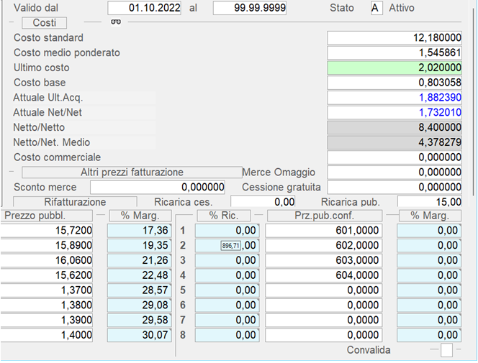This screenshot has height=363, width=478.
Task: Click the Merce Omaggio value field
Action: click(394, 173)
